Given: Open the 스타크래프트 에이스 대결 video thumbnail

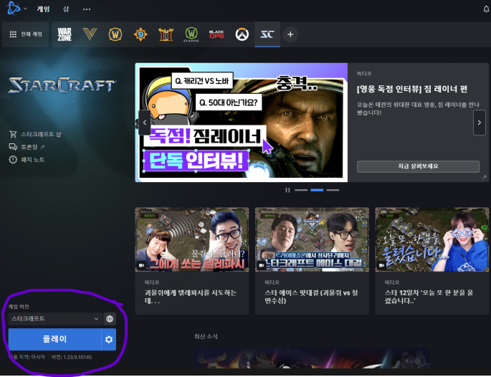Looking at the screenshot, I should click(312, 239).
